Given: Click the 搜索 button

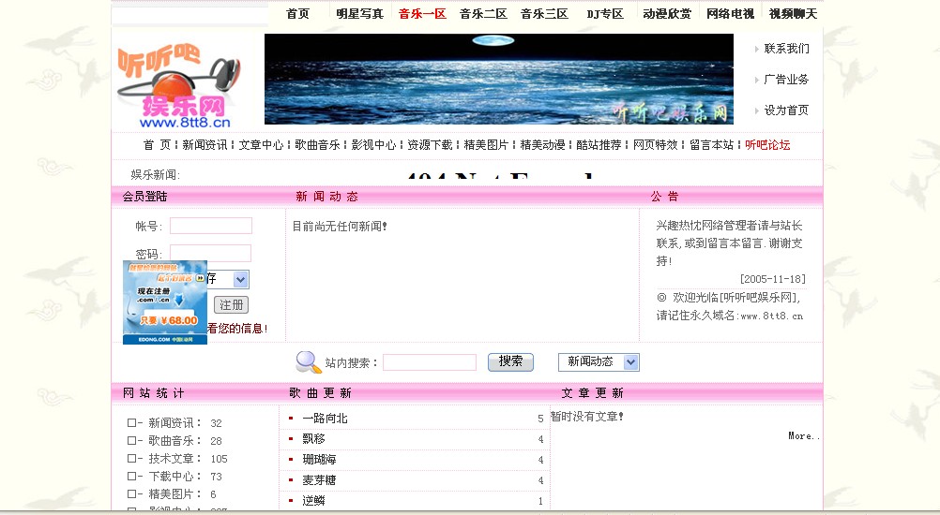Looking at the screenshot, I should [x=510, y=361].
